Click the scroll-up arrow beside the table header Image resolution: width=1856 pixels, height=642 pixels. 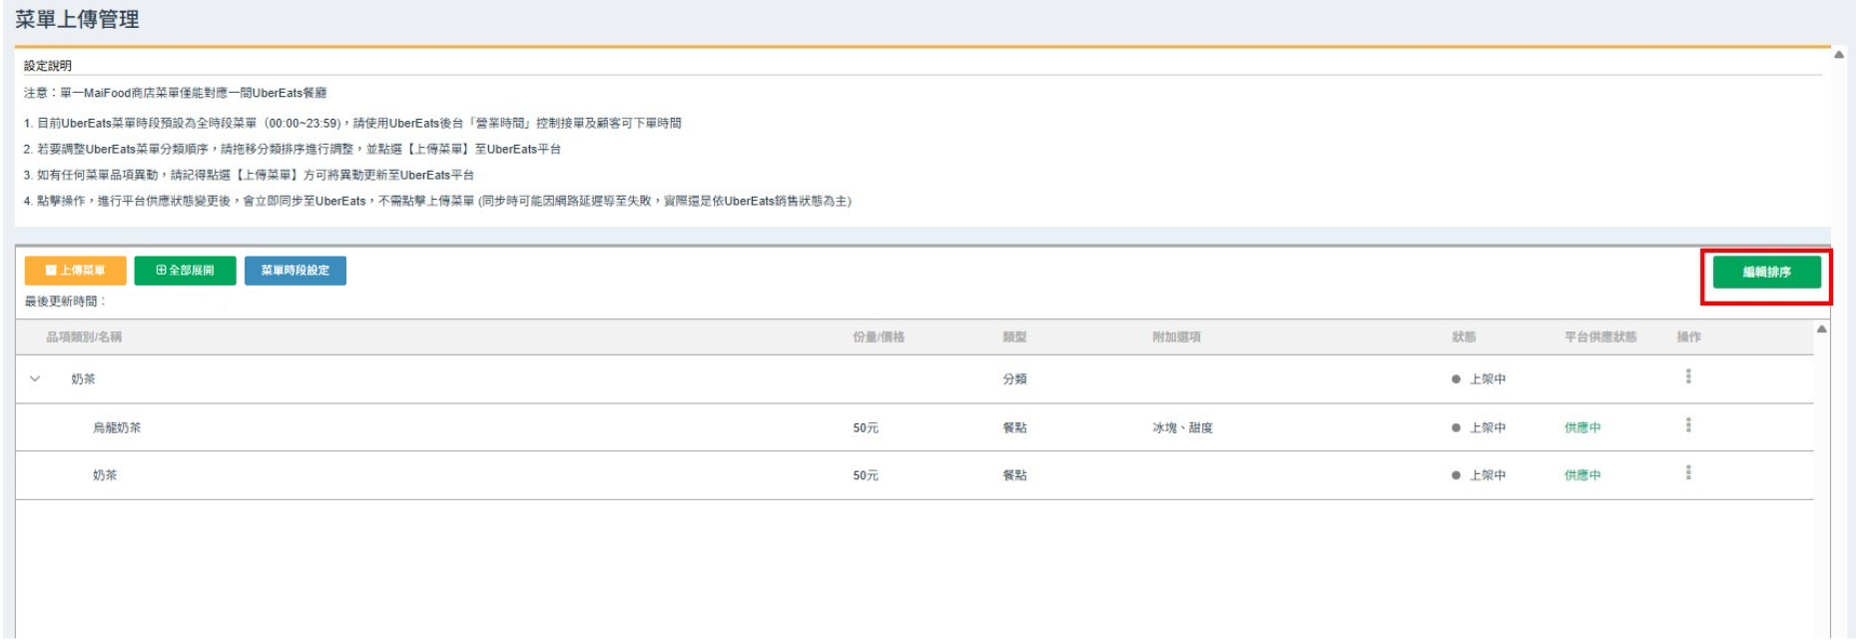(1822, 329)
